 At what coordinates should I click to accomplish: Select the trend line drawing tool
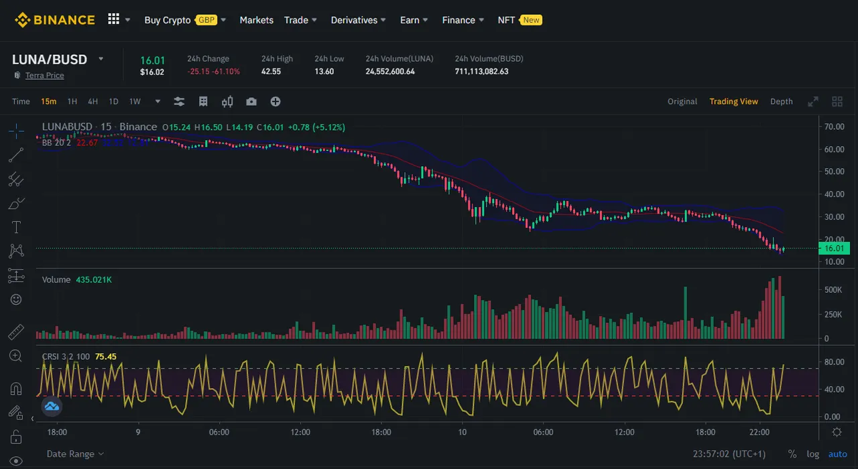tap(16, 155)
